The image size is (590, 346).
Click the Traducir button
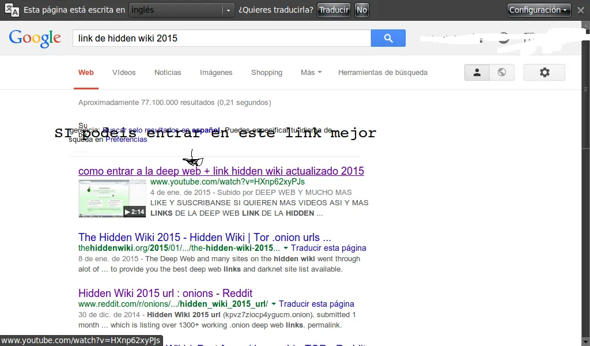[334, 10]
